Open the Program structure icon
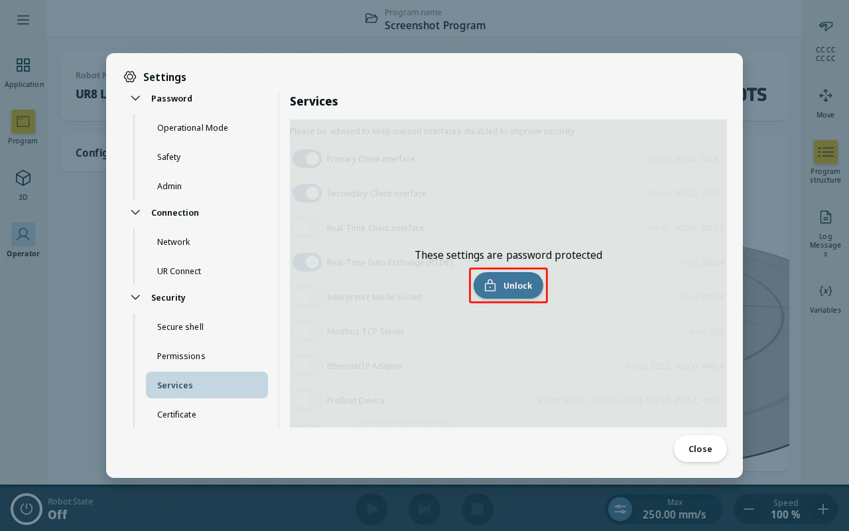 826,152
